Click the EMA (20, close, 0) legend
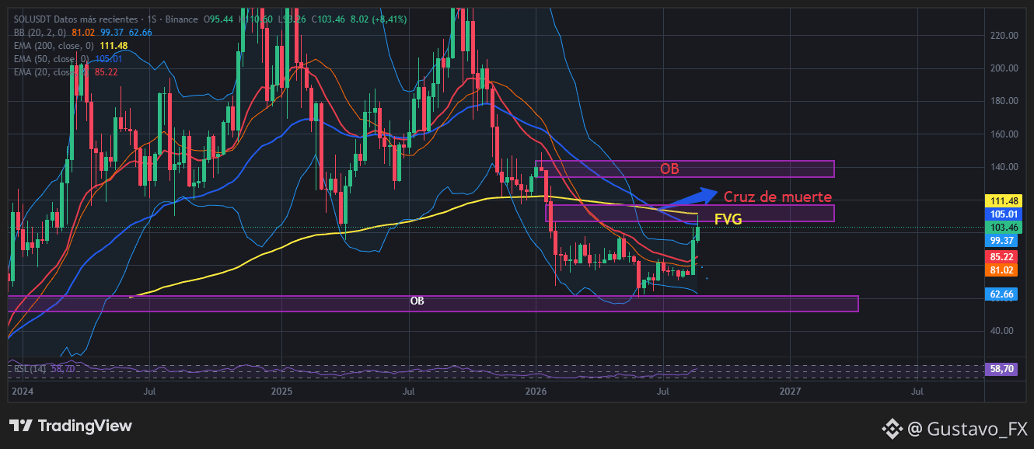 click(x=51, y=71)
